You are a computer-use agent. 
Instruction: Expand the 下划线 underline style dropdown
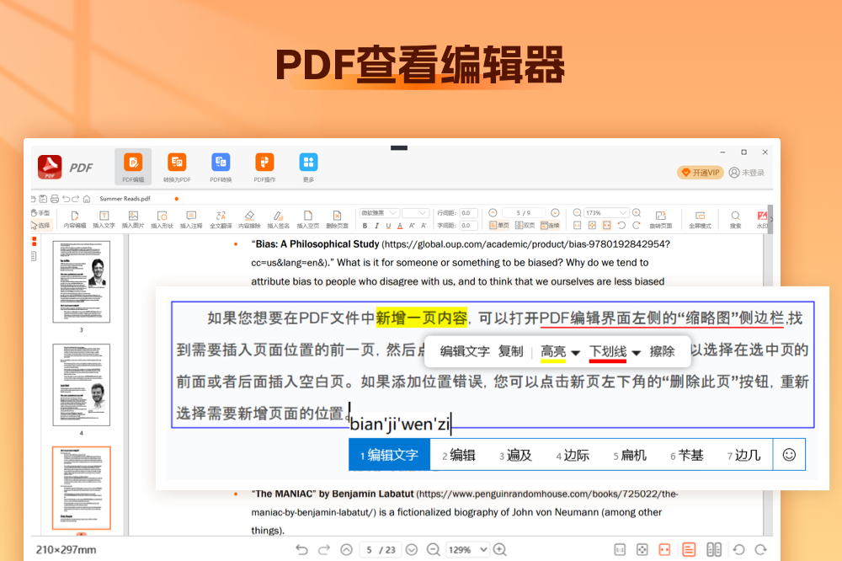[637, 351]
